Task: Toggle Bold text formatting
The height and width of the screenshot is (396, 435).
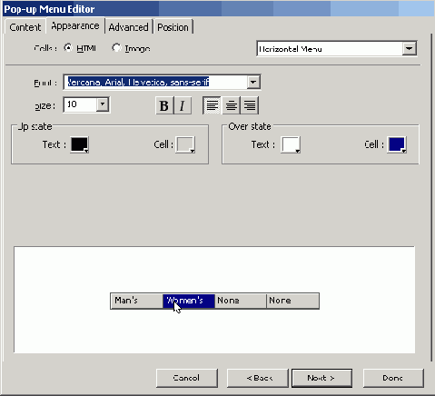Action: pyautogui.click(x=164, y=105)
